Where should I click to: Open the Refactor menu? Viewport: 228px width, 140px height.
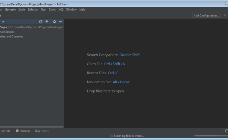click(x=33, y=9)
